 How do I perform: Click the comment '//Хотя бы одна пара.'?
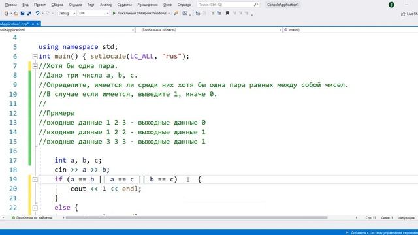coord(78,66)
